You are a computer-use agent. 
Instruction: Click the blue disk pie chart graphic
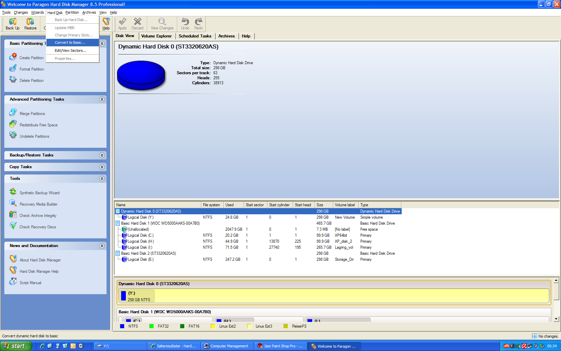[141, 76]
